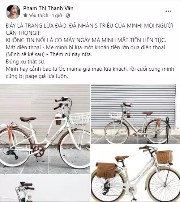Click the brown chainring on the large bike
Image resolution: width=180 pixels, height=202 pixels.
click(39, 151)
